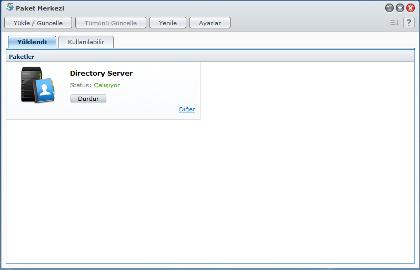Stop Directory Server with Durdur

[88, 98]
